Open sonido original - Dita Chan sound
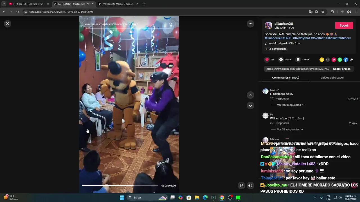360x202 pixels. coord(285,43)
